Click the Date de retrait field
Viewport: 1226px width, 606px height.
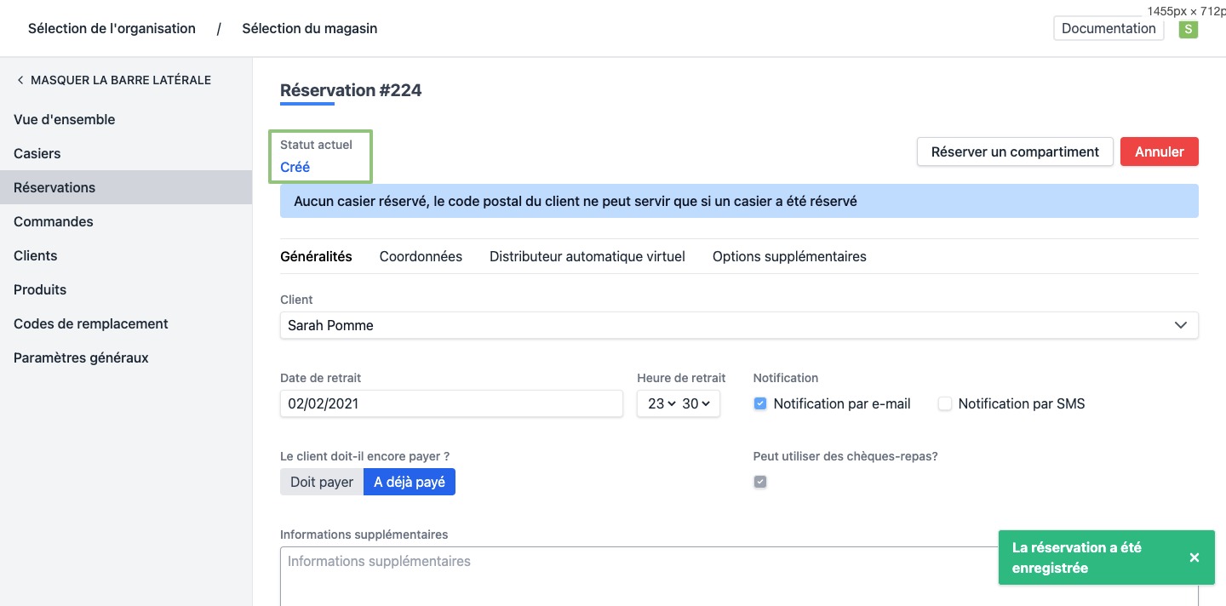pyautogui.click(x=451, y=403)
